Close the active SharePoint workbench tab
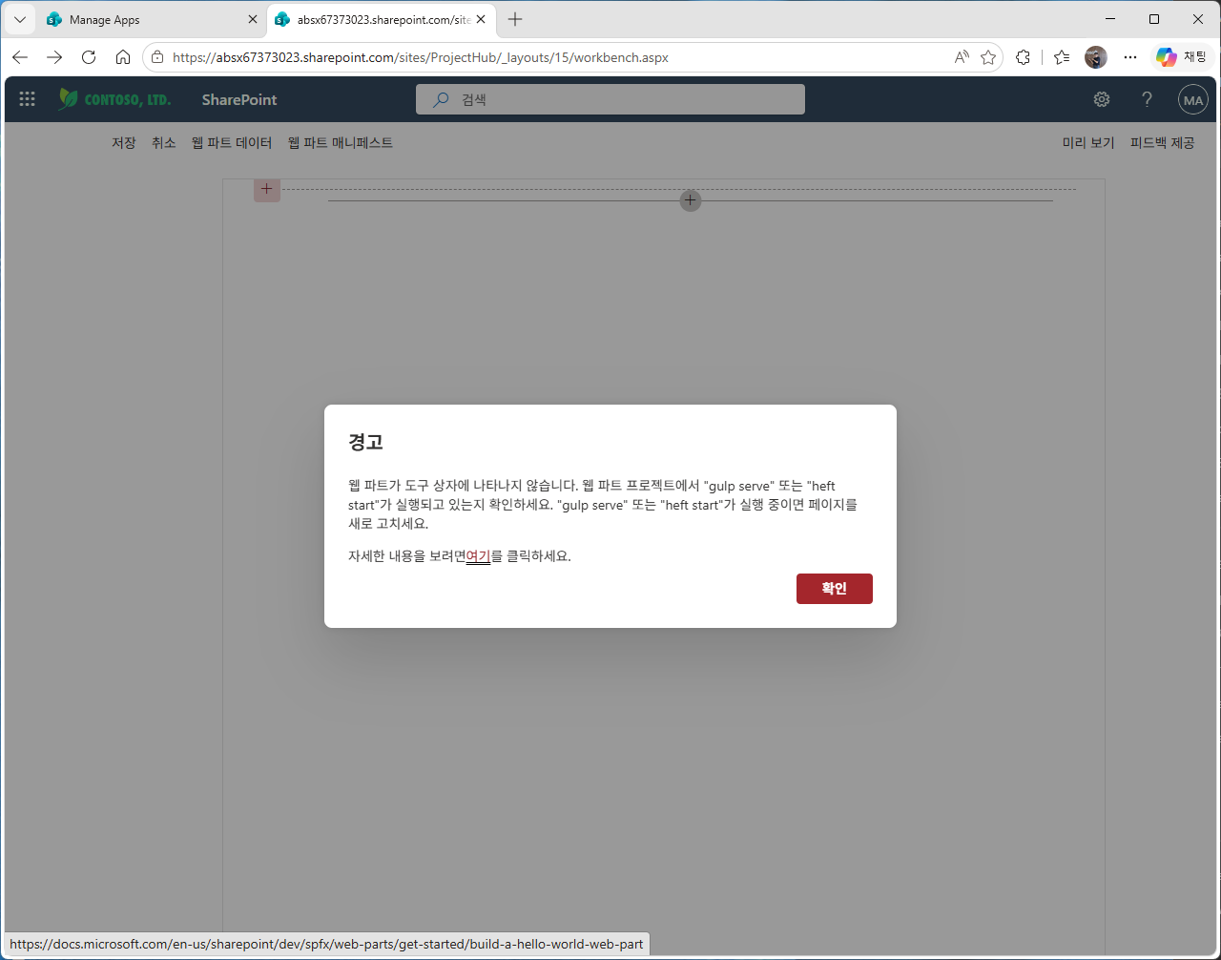 (x=482, y=19)
